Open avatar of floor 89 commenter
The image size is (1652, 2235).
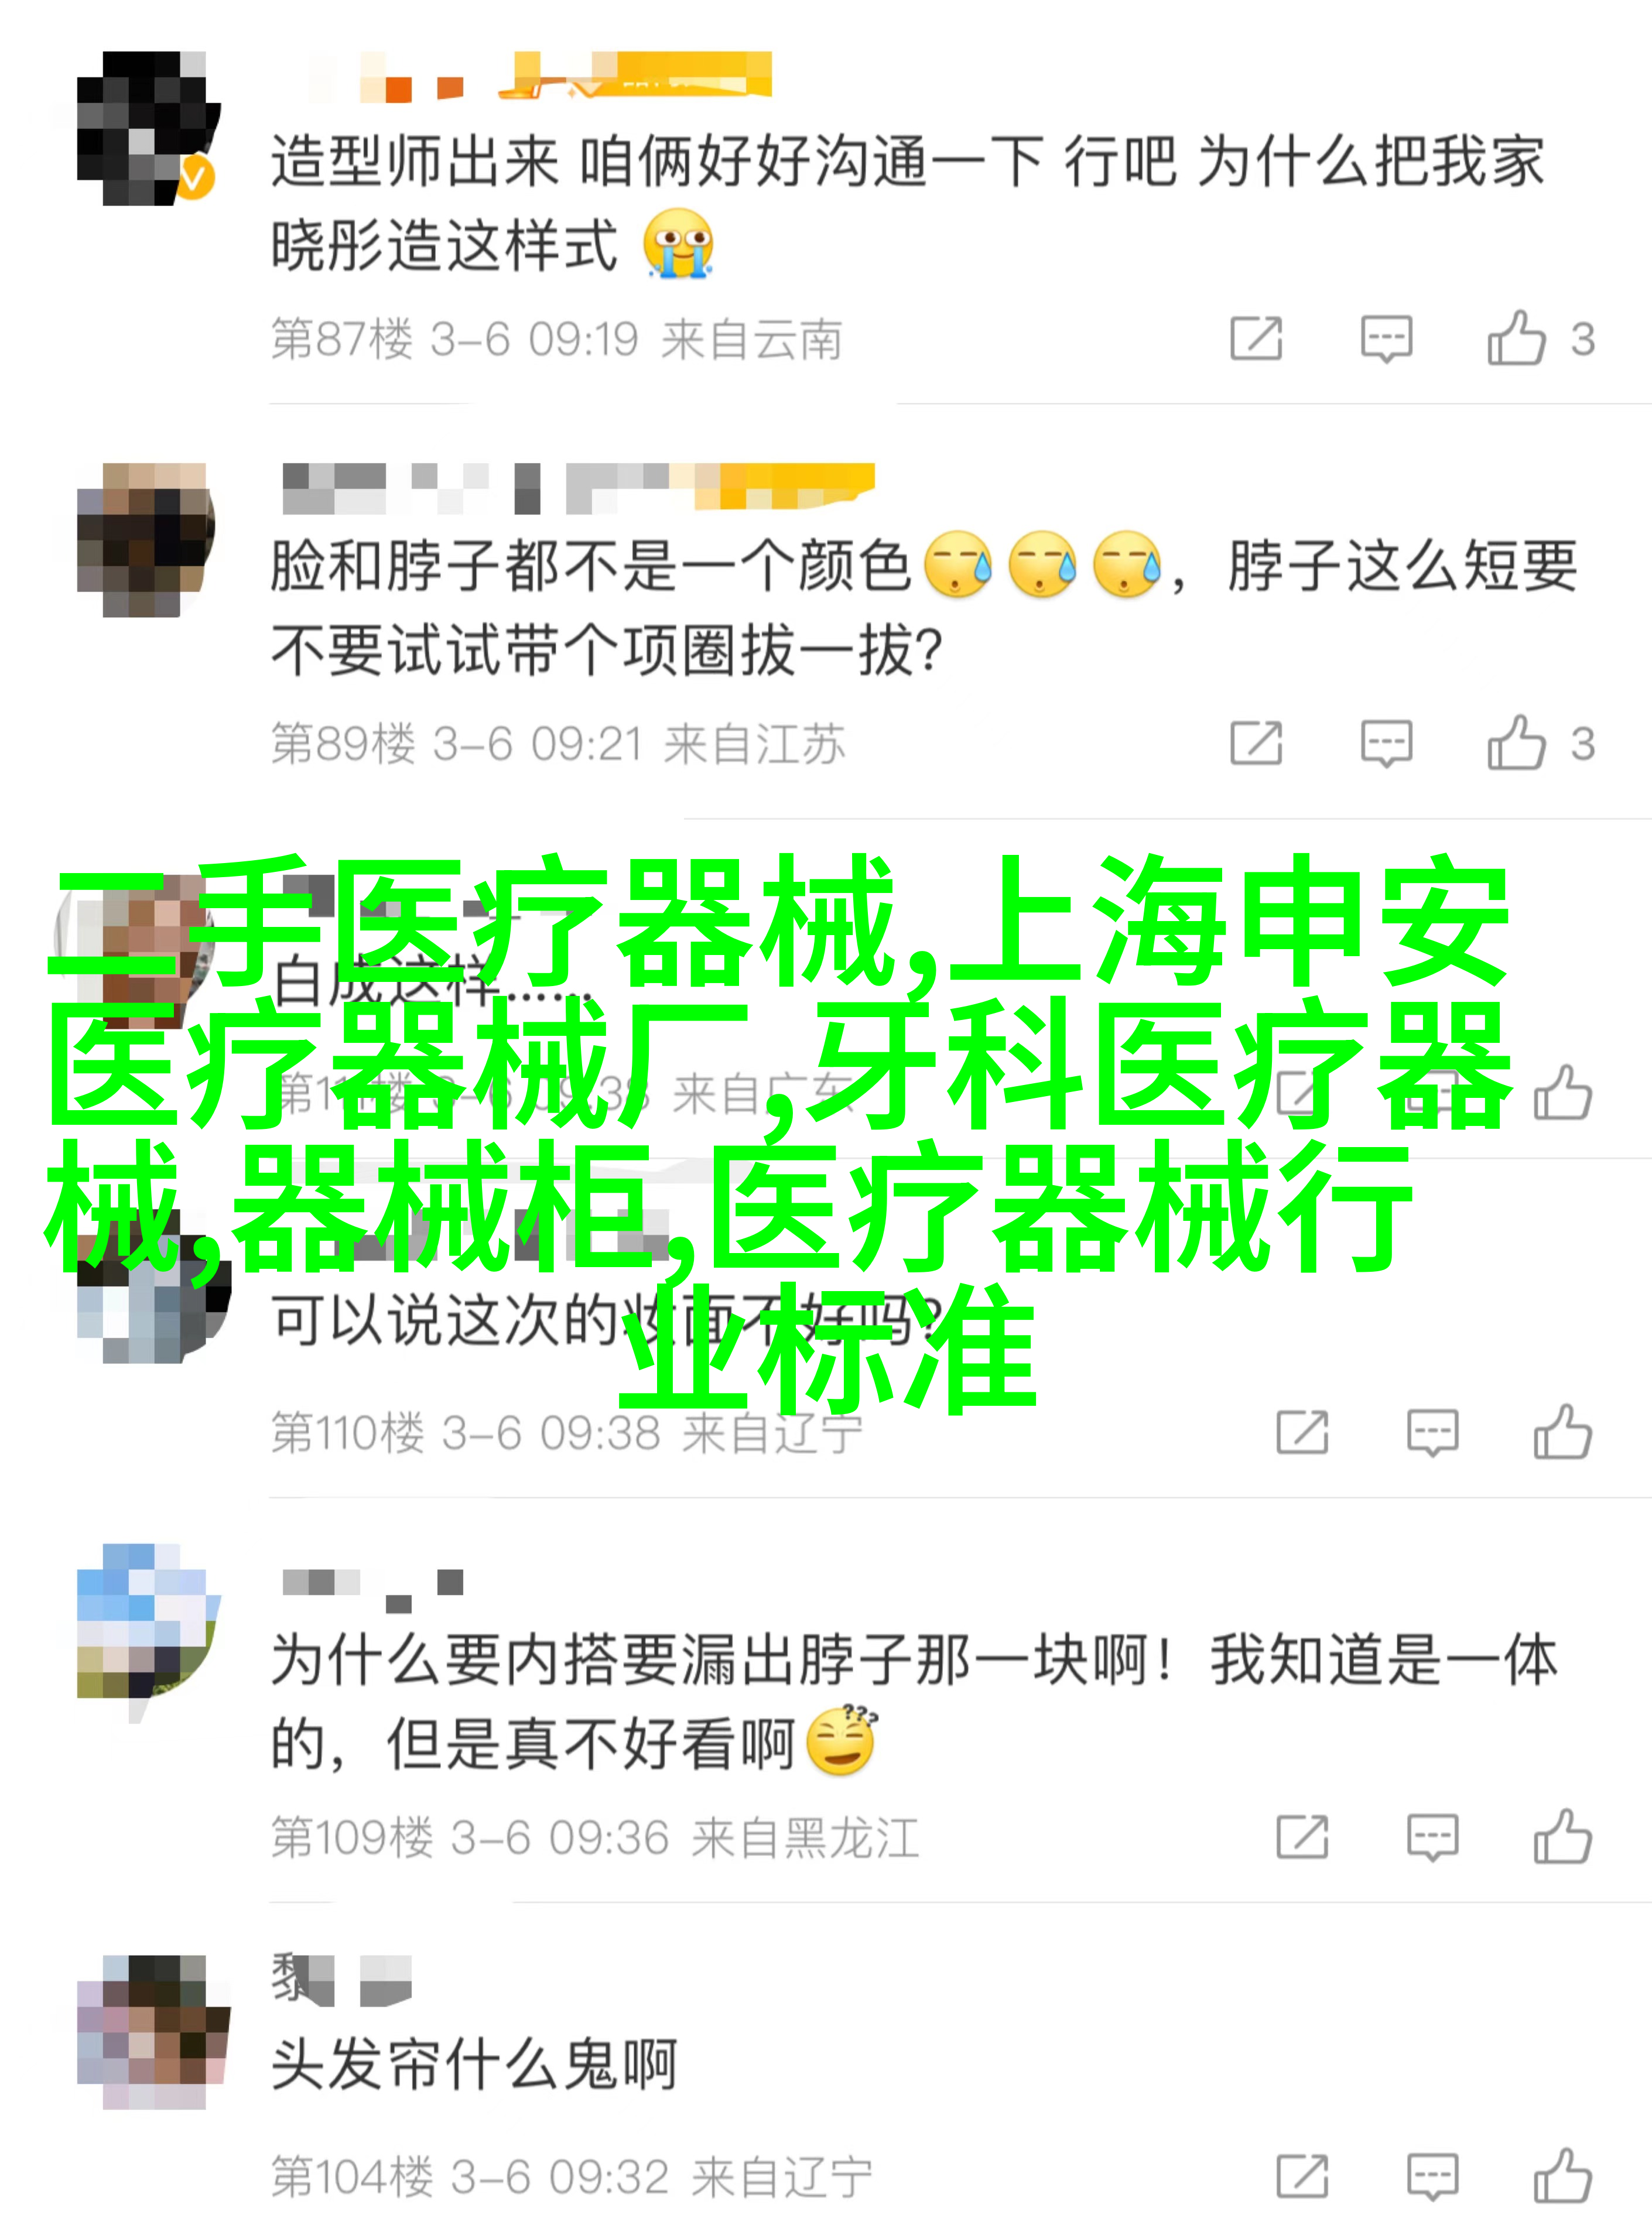(x=146, y=539)
